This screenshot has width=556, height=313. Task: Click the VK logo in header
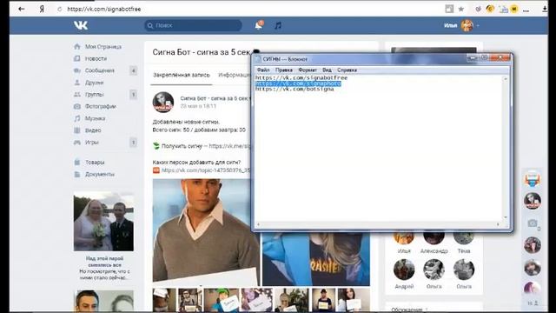coord(81,25)
